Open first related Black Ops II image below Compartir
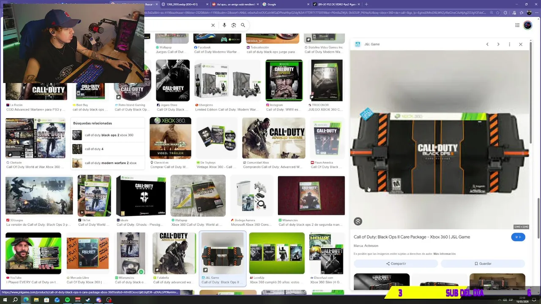This screenshot has height=304, width=541. 382,282
